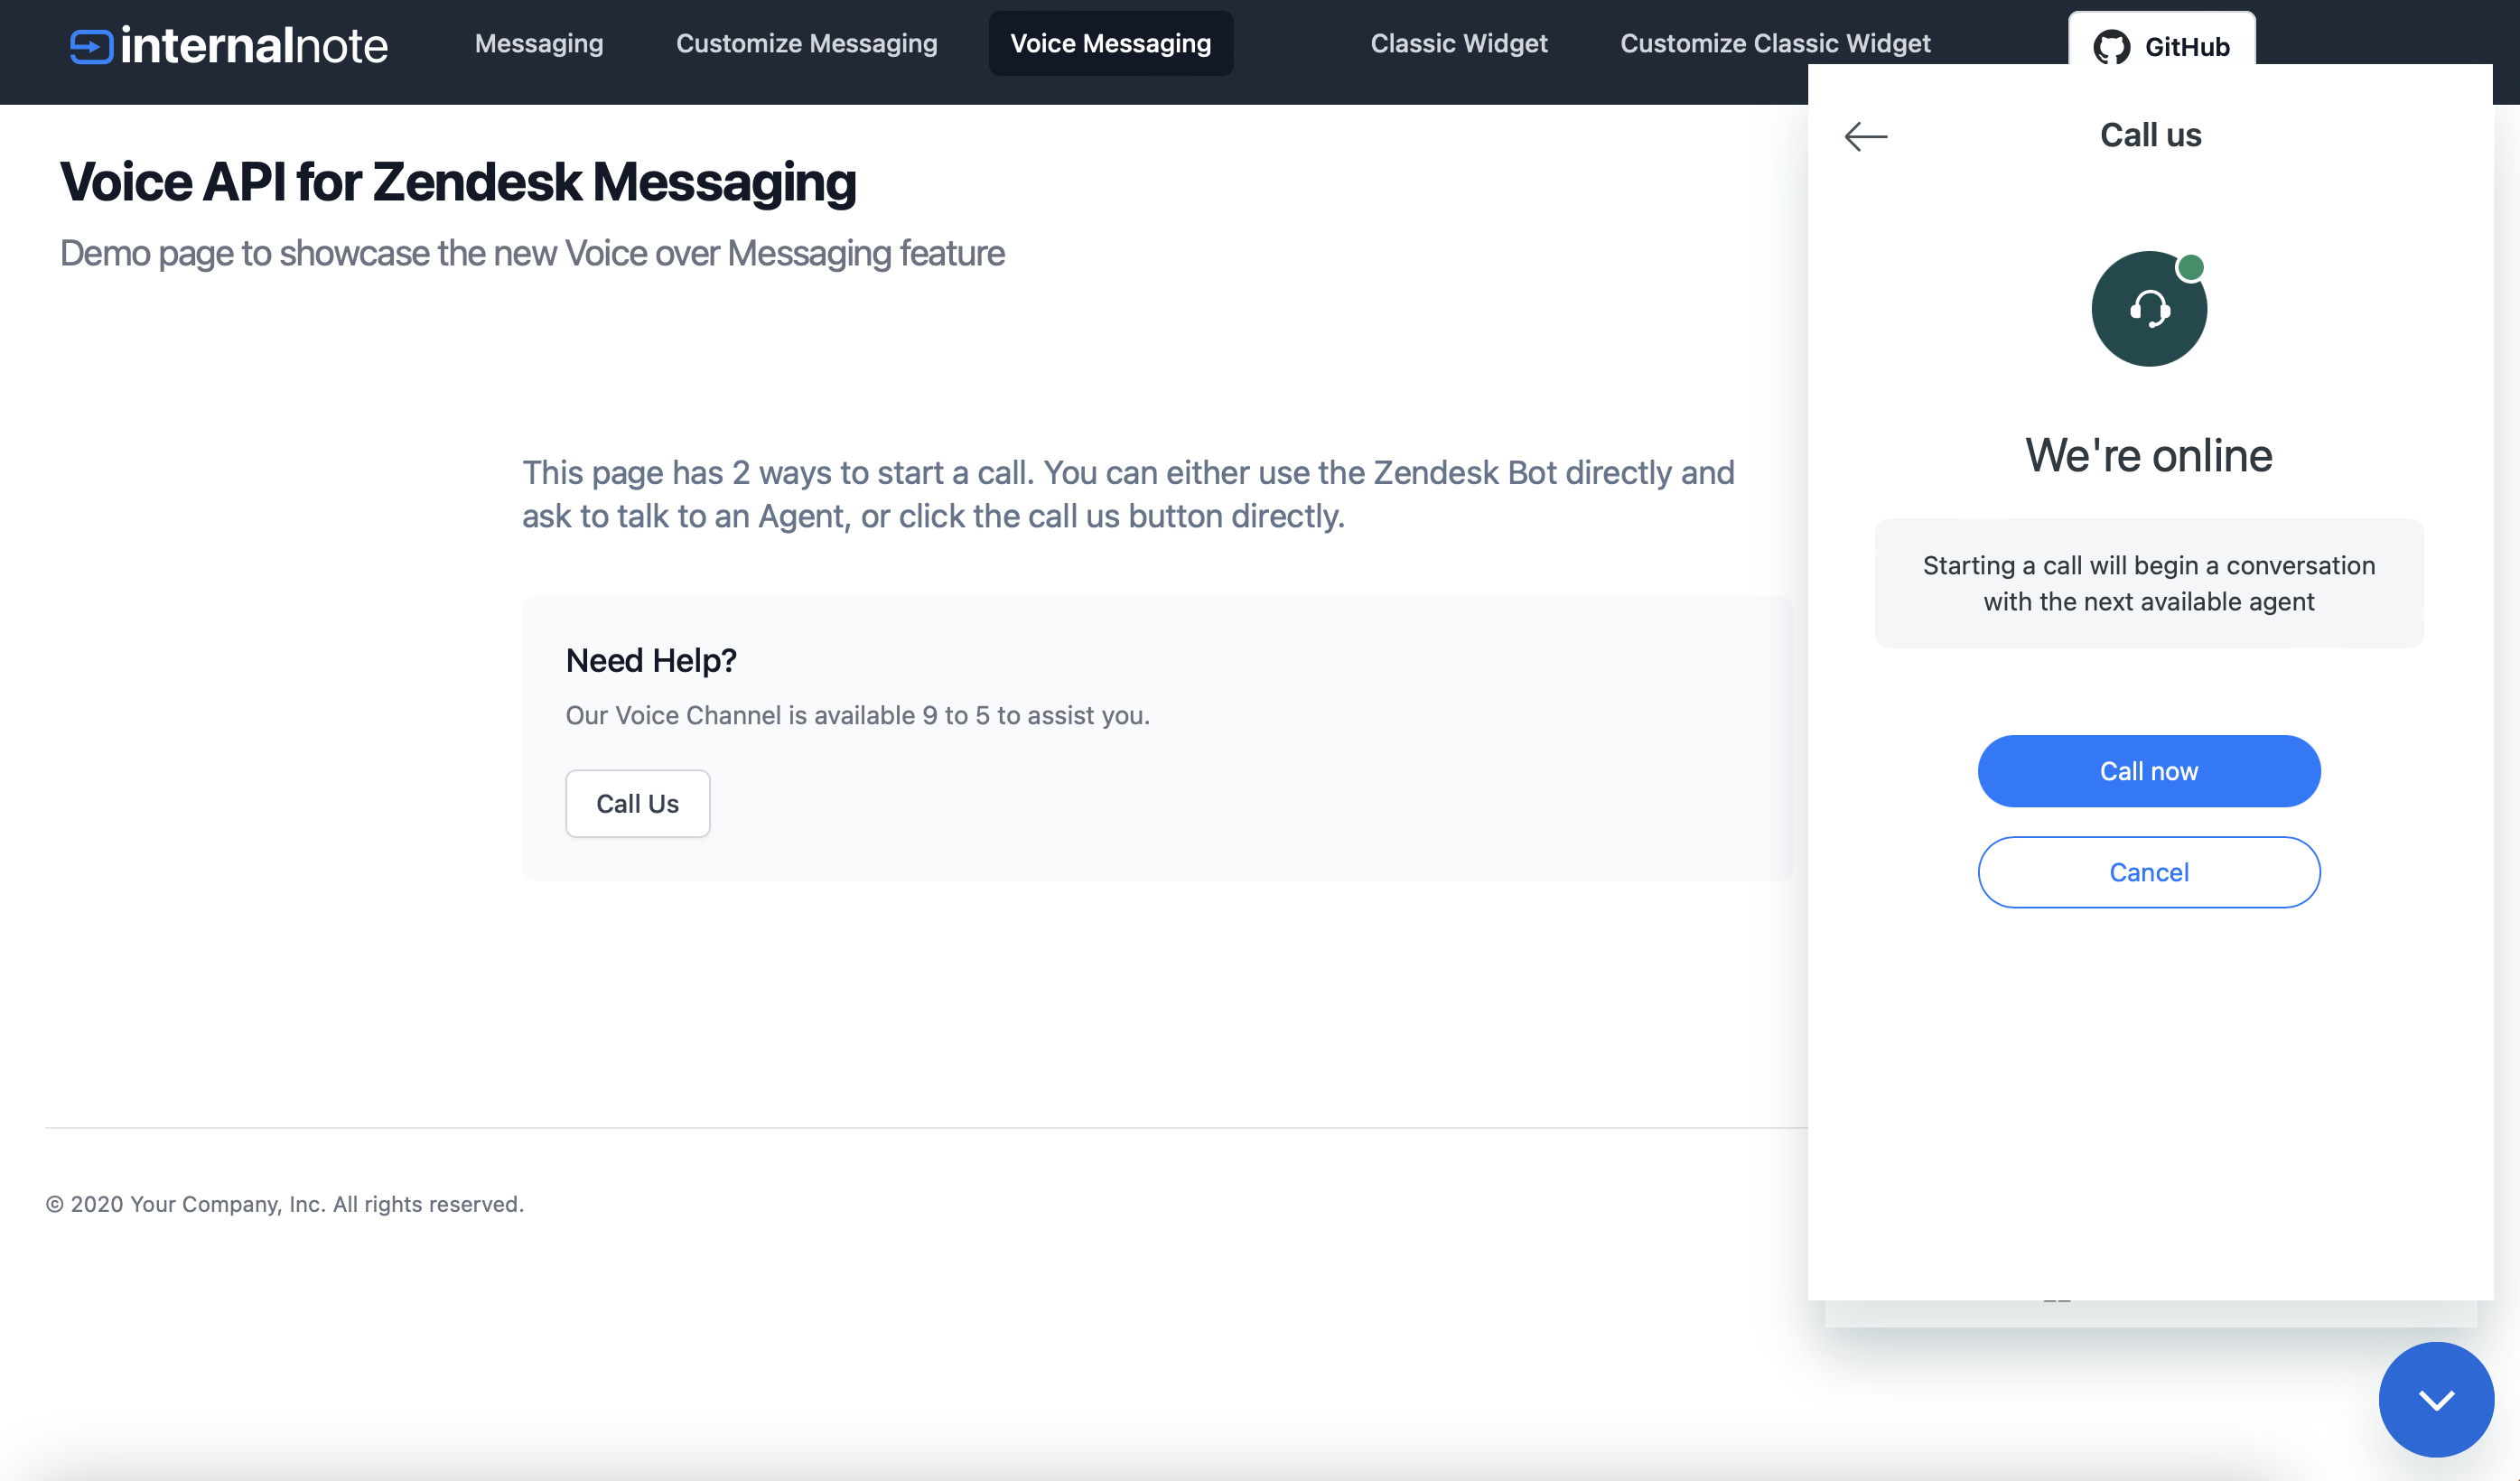Switch to the Customize Messaging tab
This screenshot has height=1481, width=2520.
coord(806,43)
